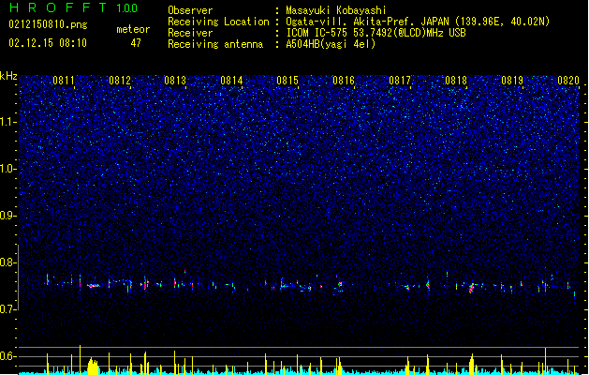Click the date stamp 02.12.15 08:10

48,42
